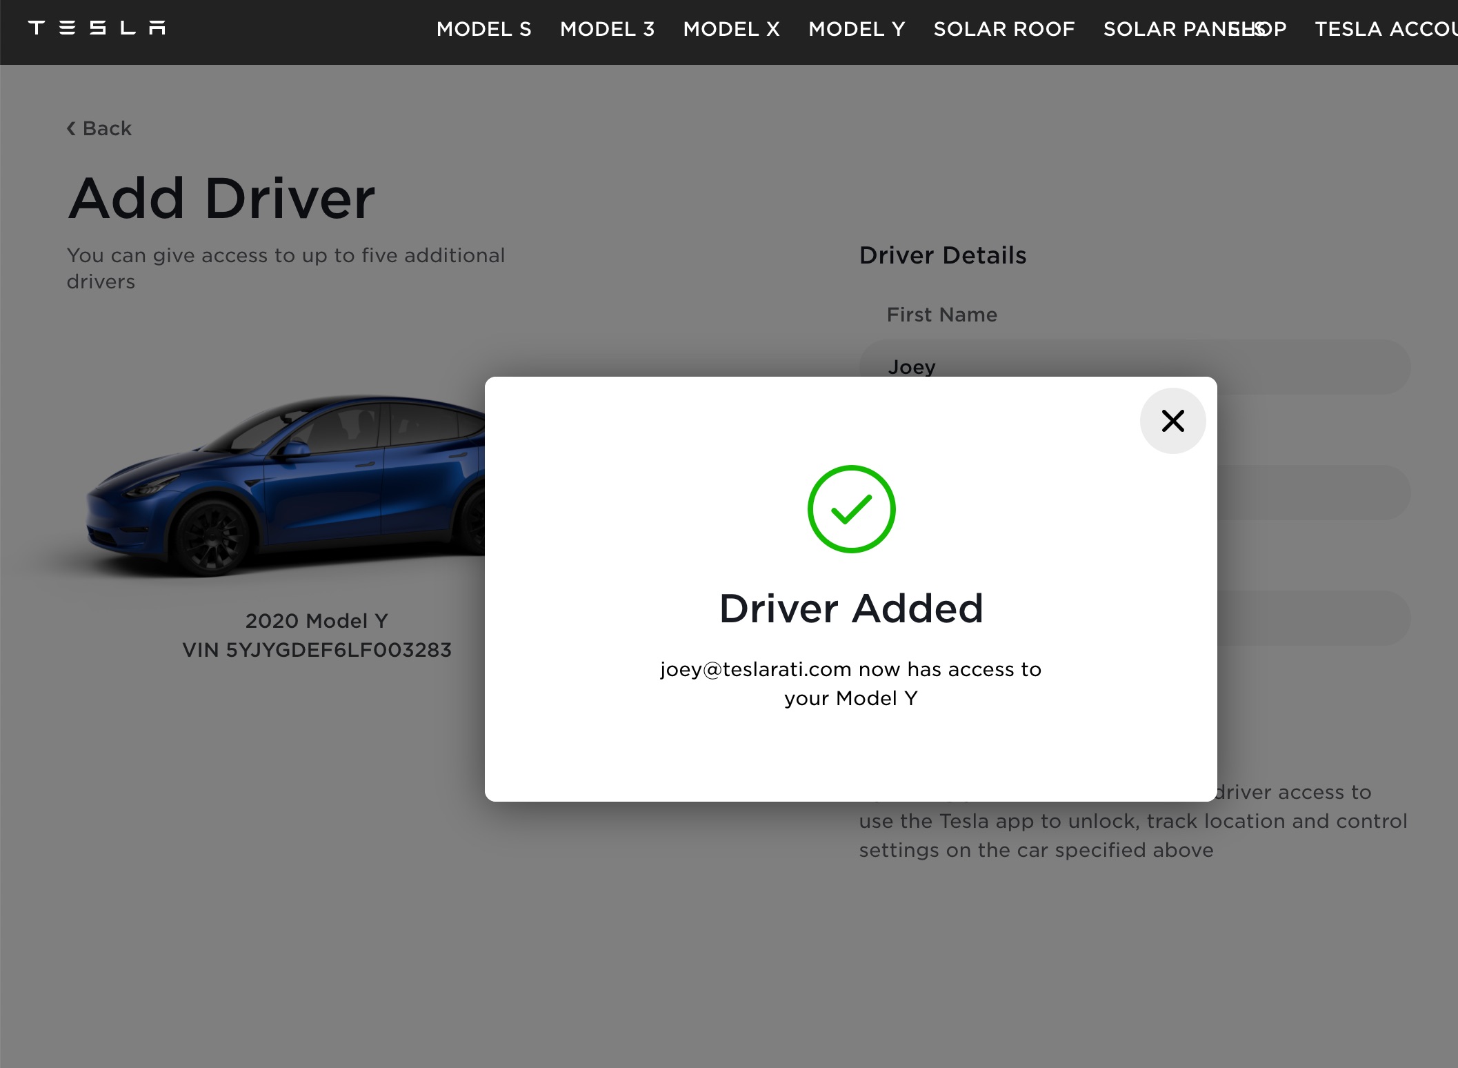
Task: Click the 'five additional drivers' description text
Action: click(286, 268)
